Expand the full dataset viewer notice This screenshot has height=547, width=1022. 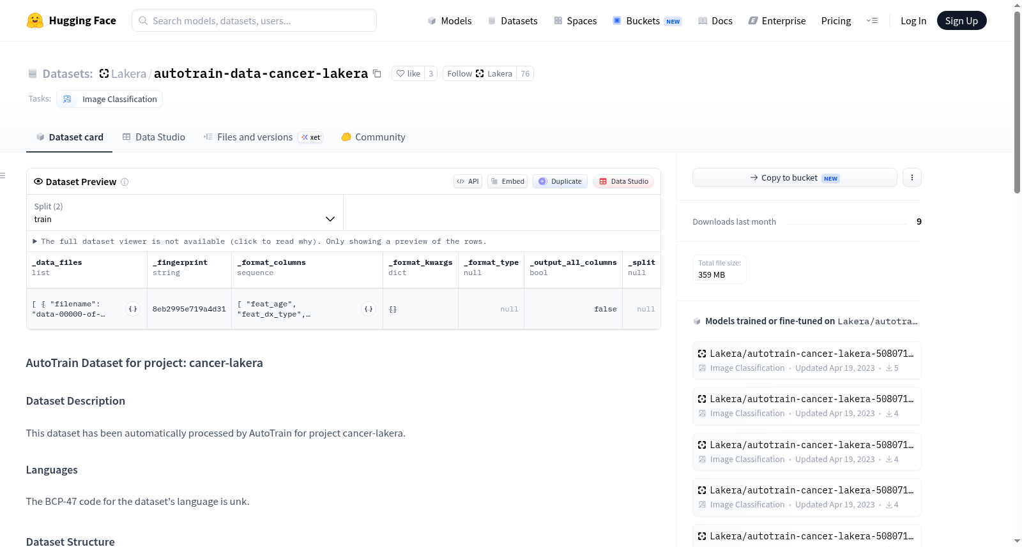click(x=259, y=241)
